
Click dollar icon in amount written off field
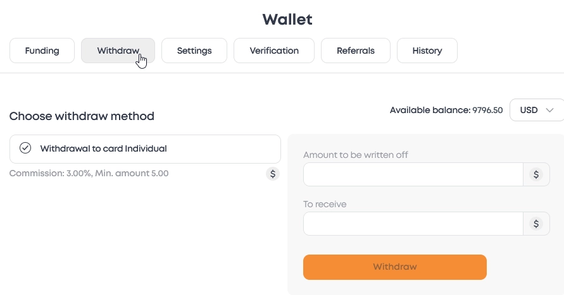pyautogui.click(x=537, y=174)
